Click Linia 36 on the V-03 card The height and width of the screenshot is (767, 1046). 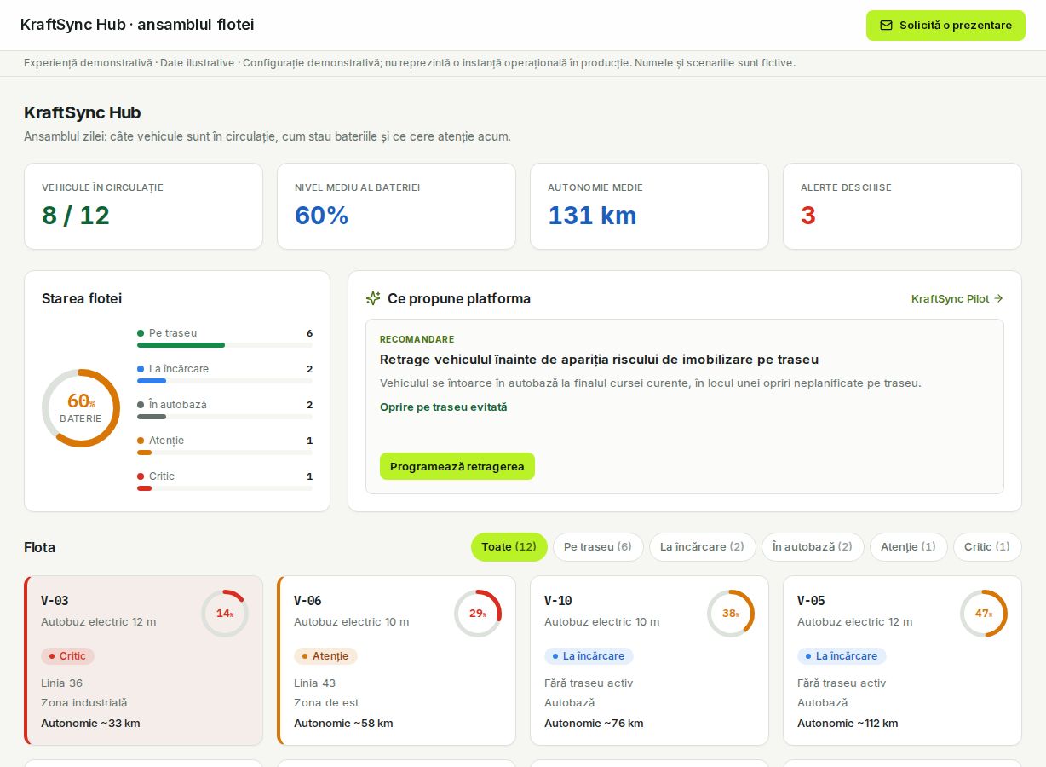[61, 683]
